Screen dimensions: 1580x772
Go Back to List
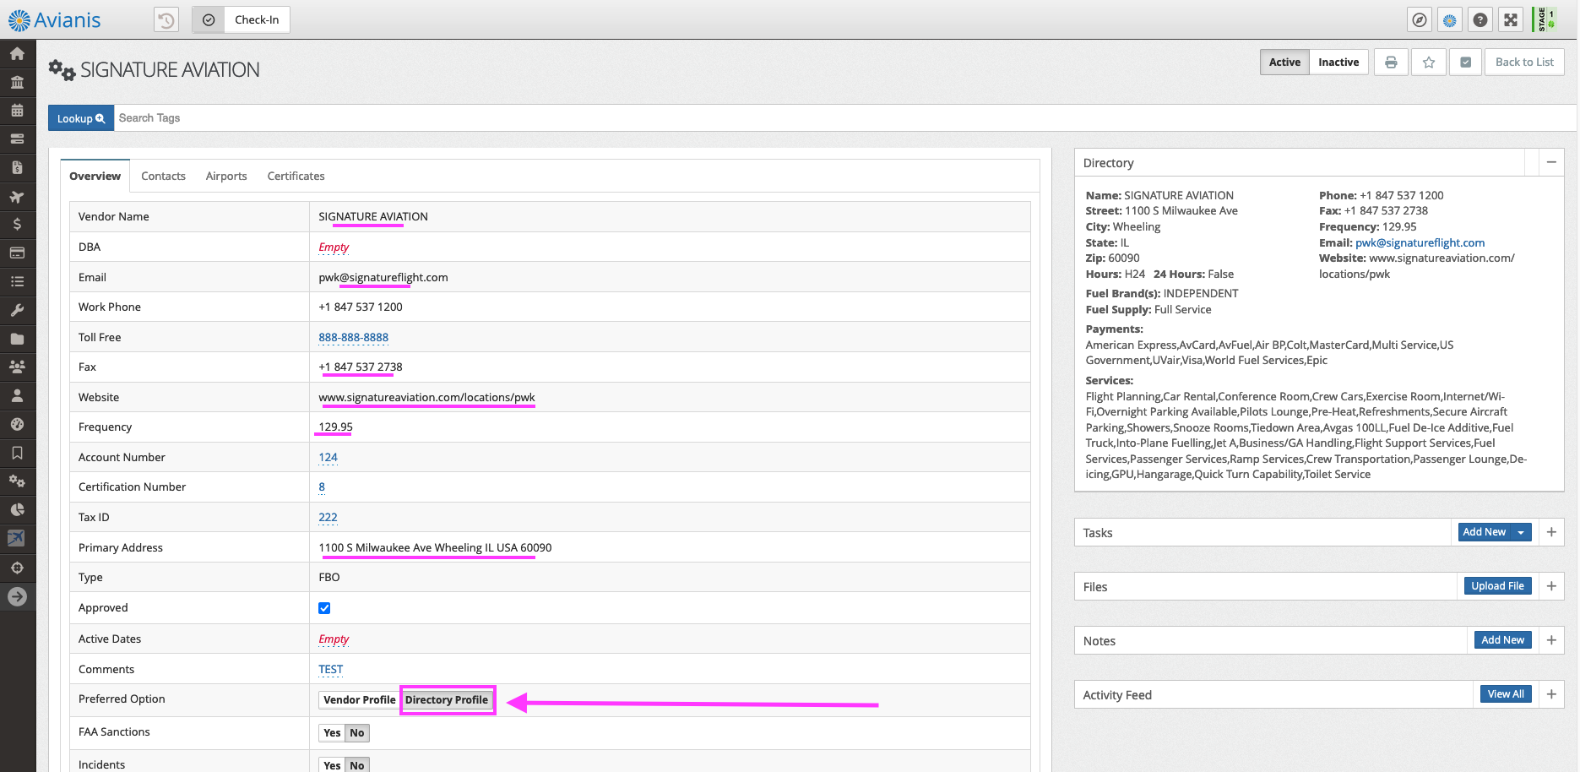tap(1524, 63)
